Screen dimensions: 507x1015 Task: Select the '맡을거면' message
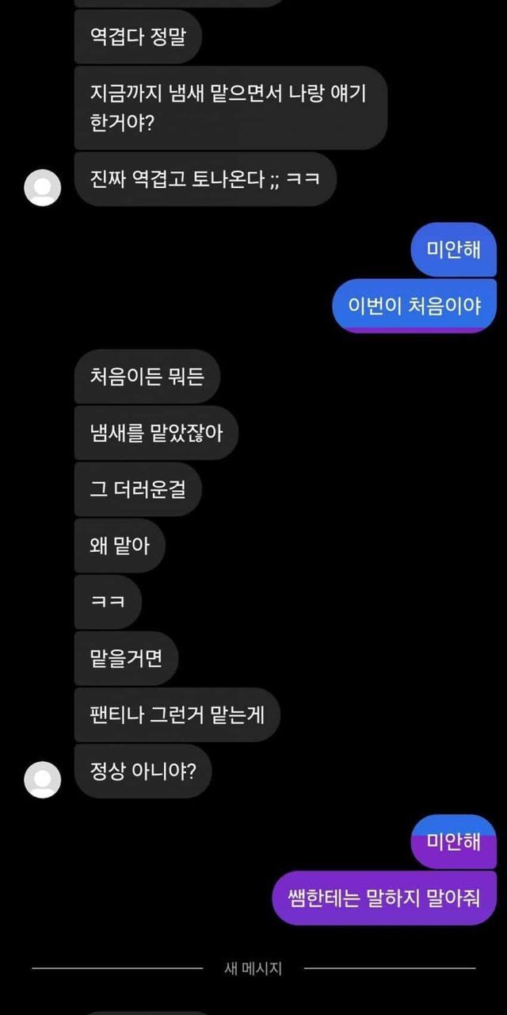[x=126, y=658]
